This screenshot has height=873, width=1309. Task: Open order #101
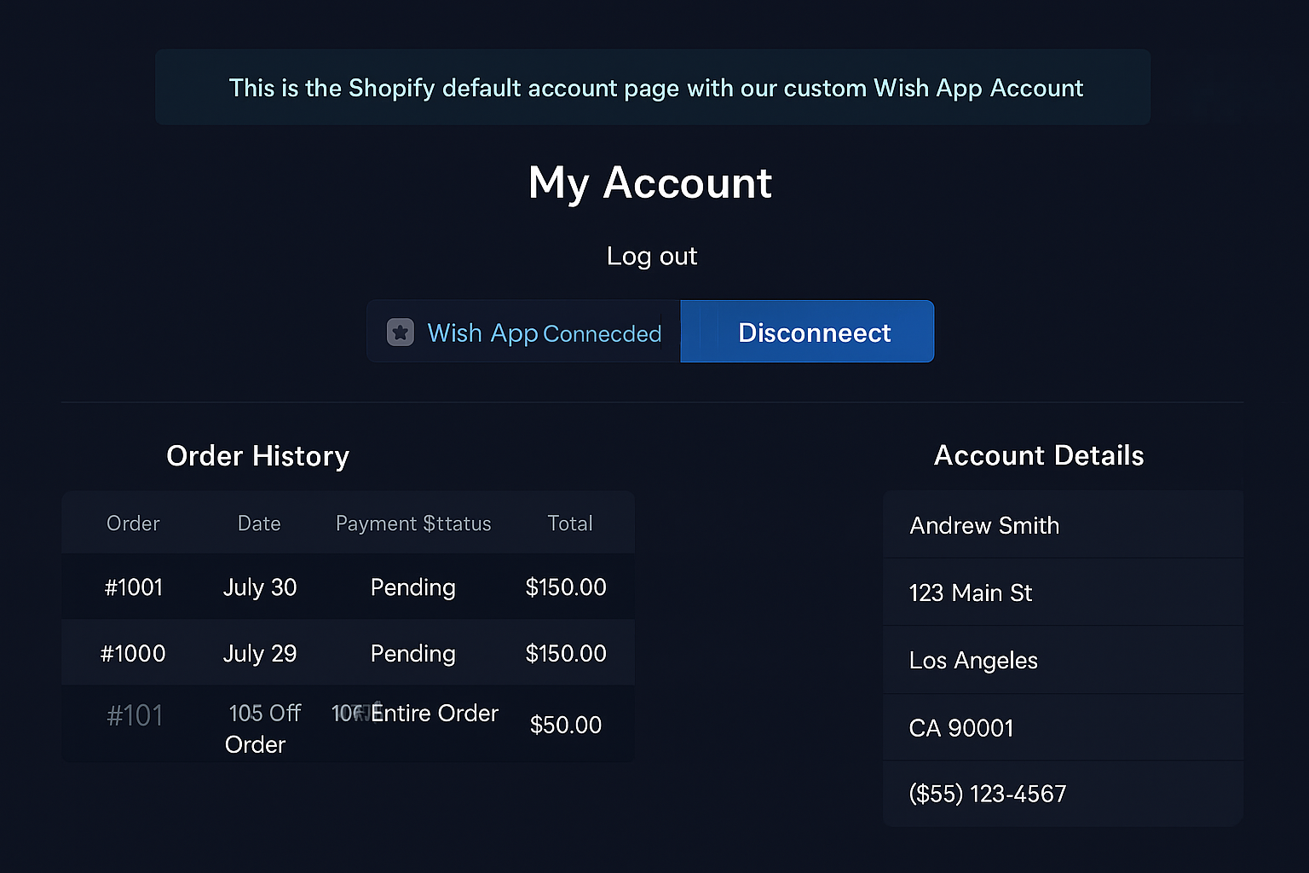point(135,715)
